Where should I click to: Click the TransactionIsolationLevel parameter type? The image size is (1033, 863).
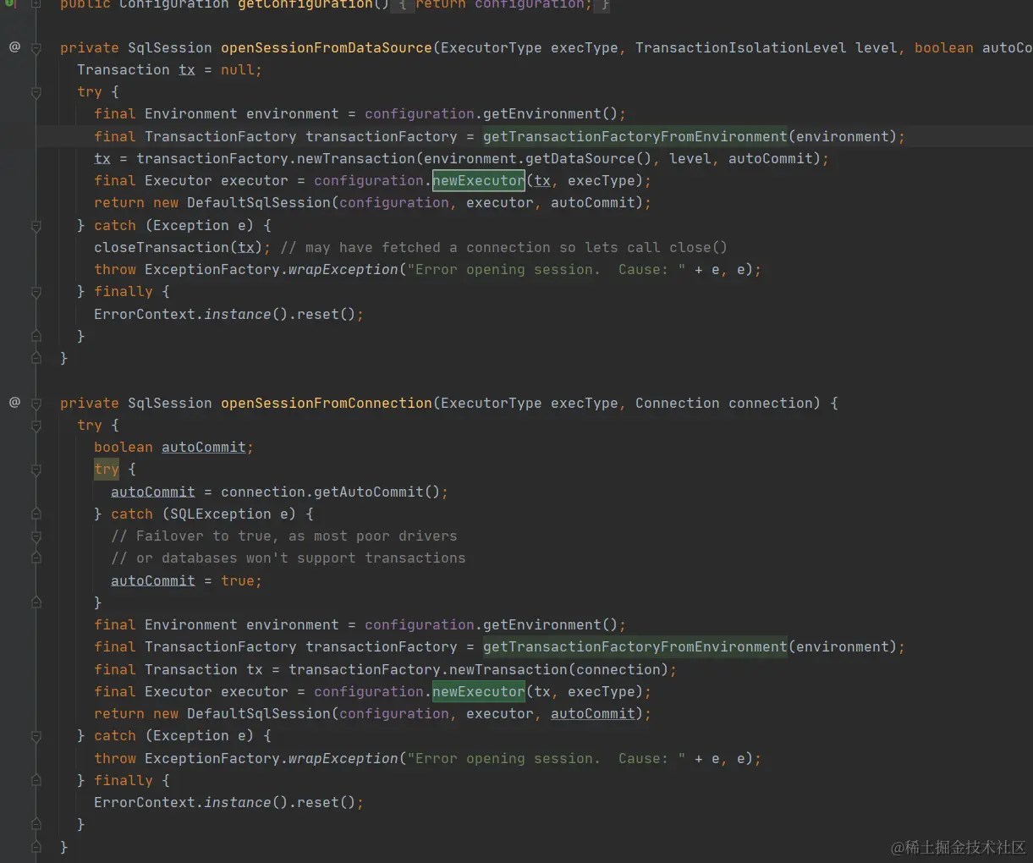[740, 47]
